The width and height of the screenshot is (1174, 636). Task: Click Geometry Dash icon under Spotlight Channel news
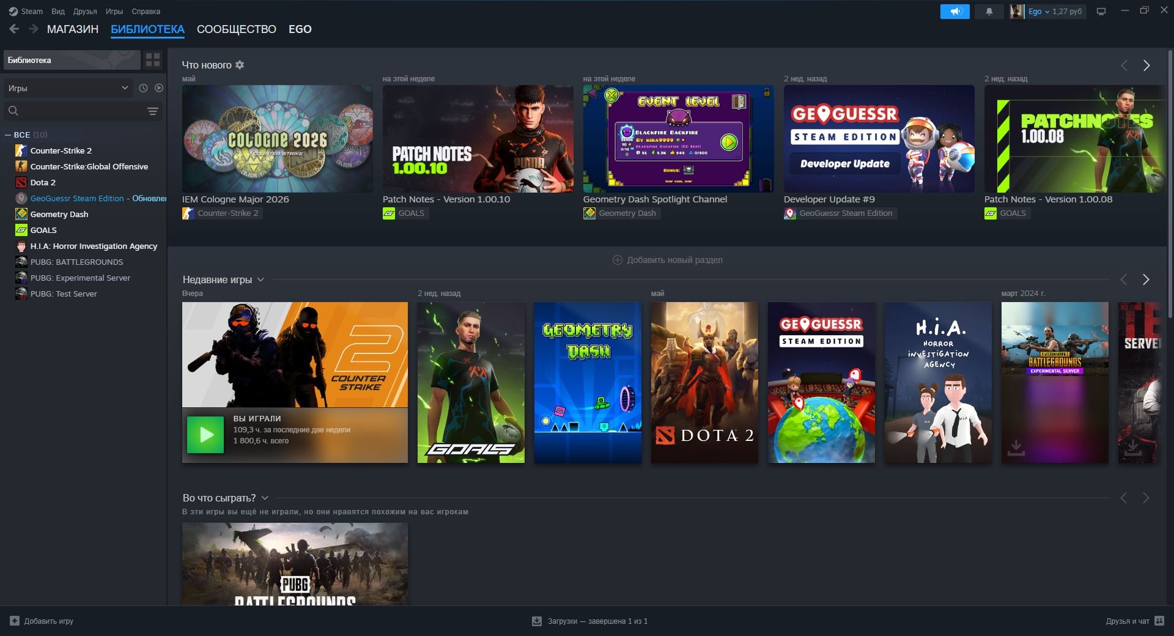click(x=589, y=213)
